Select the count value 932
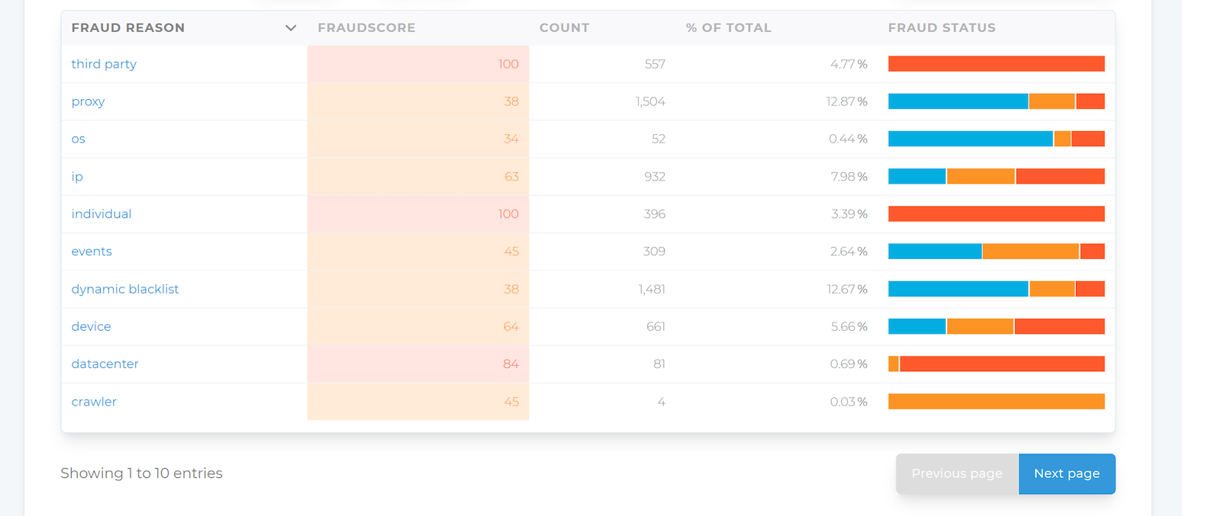 coord(655,177)
